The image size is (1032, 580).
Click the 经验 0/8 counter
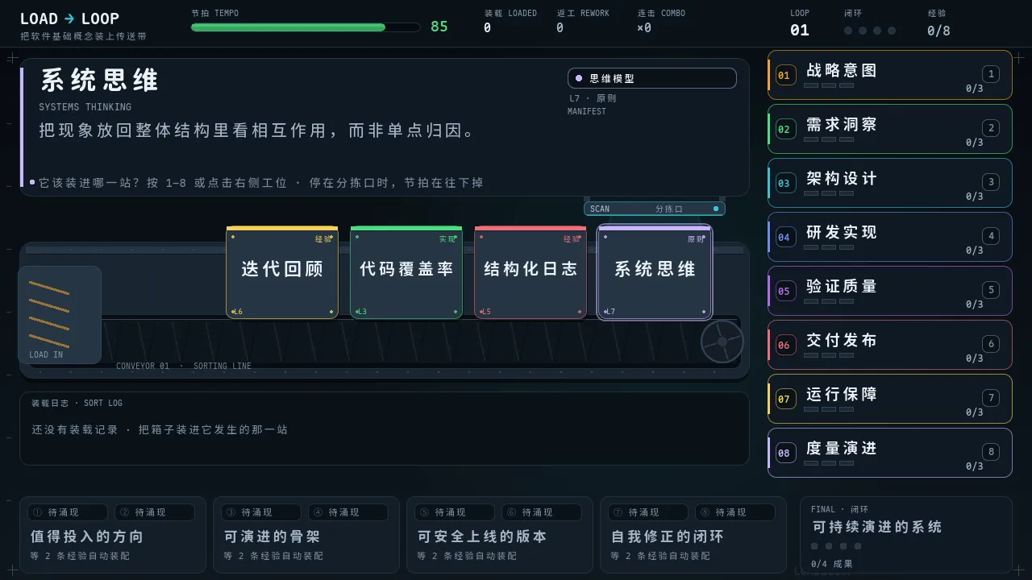tap(938, 31)
